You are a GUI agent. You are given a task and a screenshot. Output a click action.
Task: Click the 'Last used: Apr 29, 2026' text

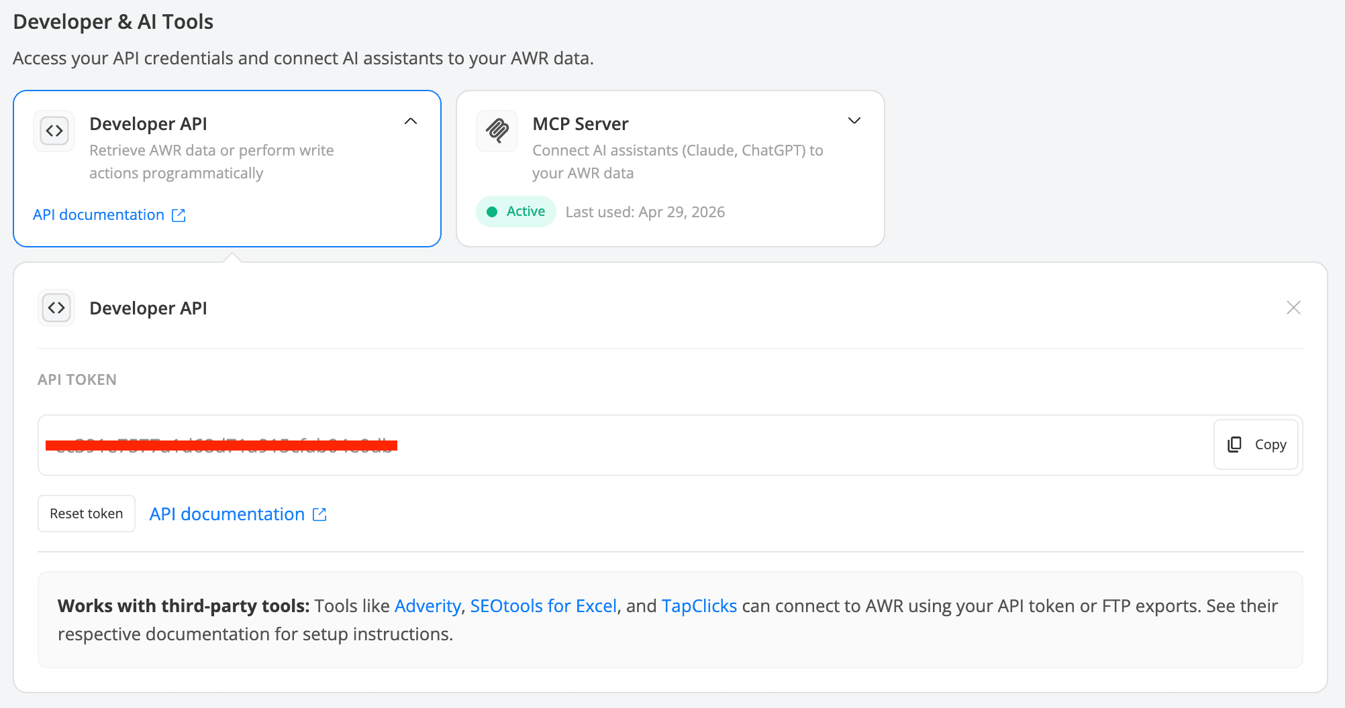pos(645,212)
